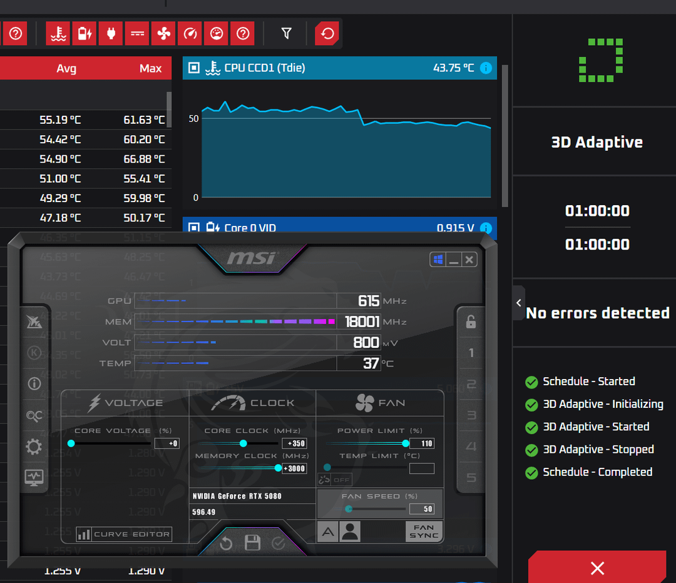This screenshot has width=676, height=583.
Task: Select the Clock section header in Afterburner
Action: click(253, 403)
